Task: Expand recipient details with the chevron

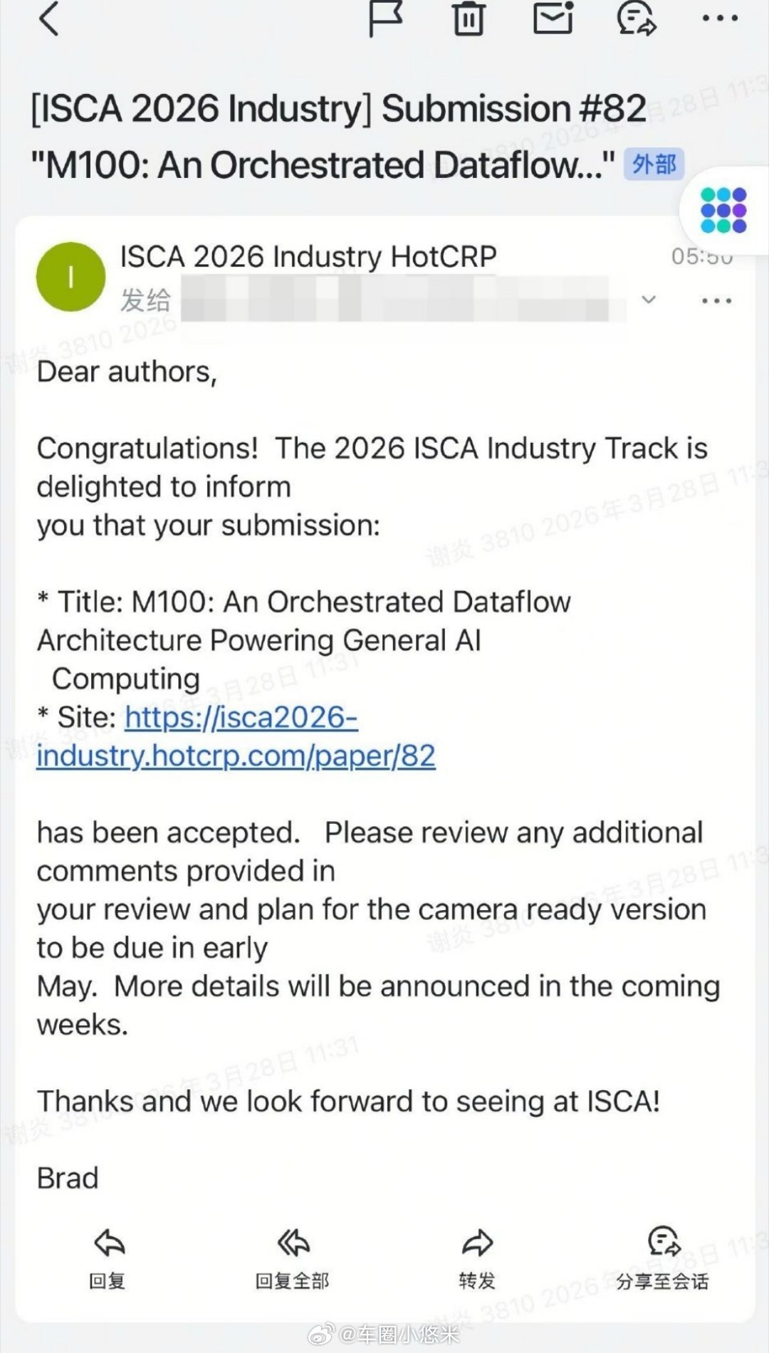Action: (x=649, y=300)
